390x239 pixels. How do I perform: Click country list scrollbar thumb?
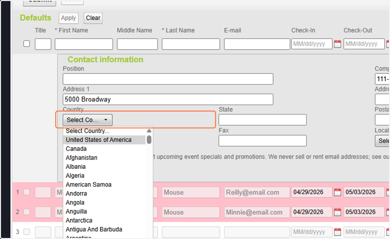pyautogui.click(x=149, y=140)
